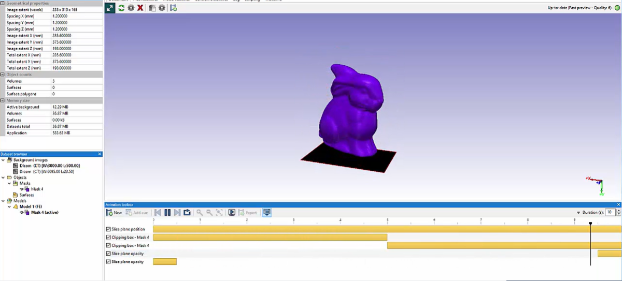Select Dicom (CT) W:3000.00 L:500.00
The width and height of the screenshot is (622, 281).
[49, 166]
